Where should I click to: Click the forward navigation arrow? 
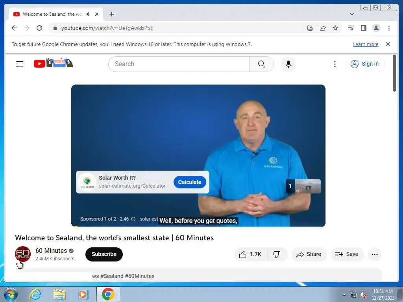[27, 28]
